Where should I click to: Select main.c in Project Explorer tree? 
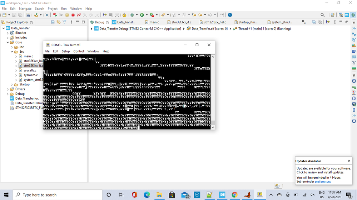click(28, 56)
